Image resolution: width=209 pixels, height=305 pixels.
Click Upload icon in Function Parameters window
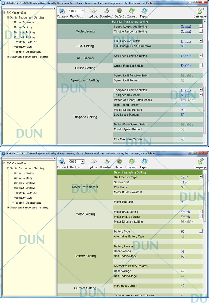point(93,11)
